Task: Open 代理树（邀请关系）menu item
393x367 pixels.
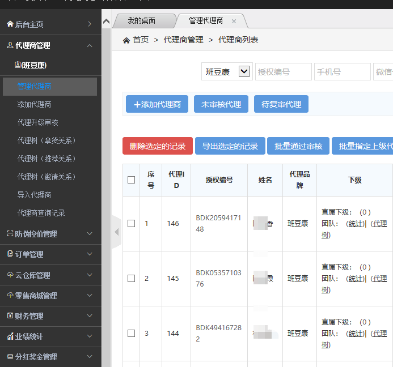Action: [x=47, y=177]
